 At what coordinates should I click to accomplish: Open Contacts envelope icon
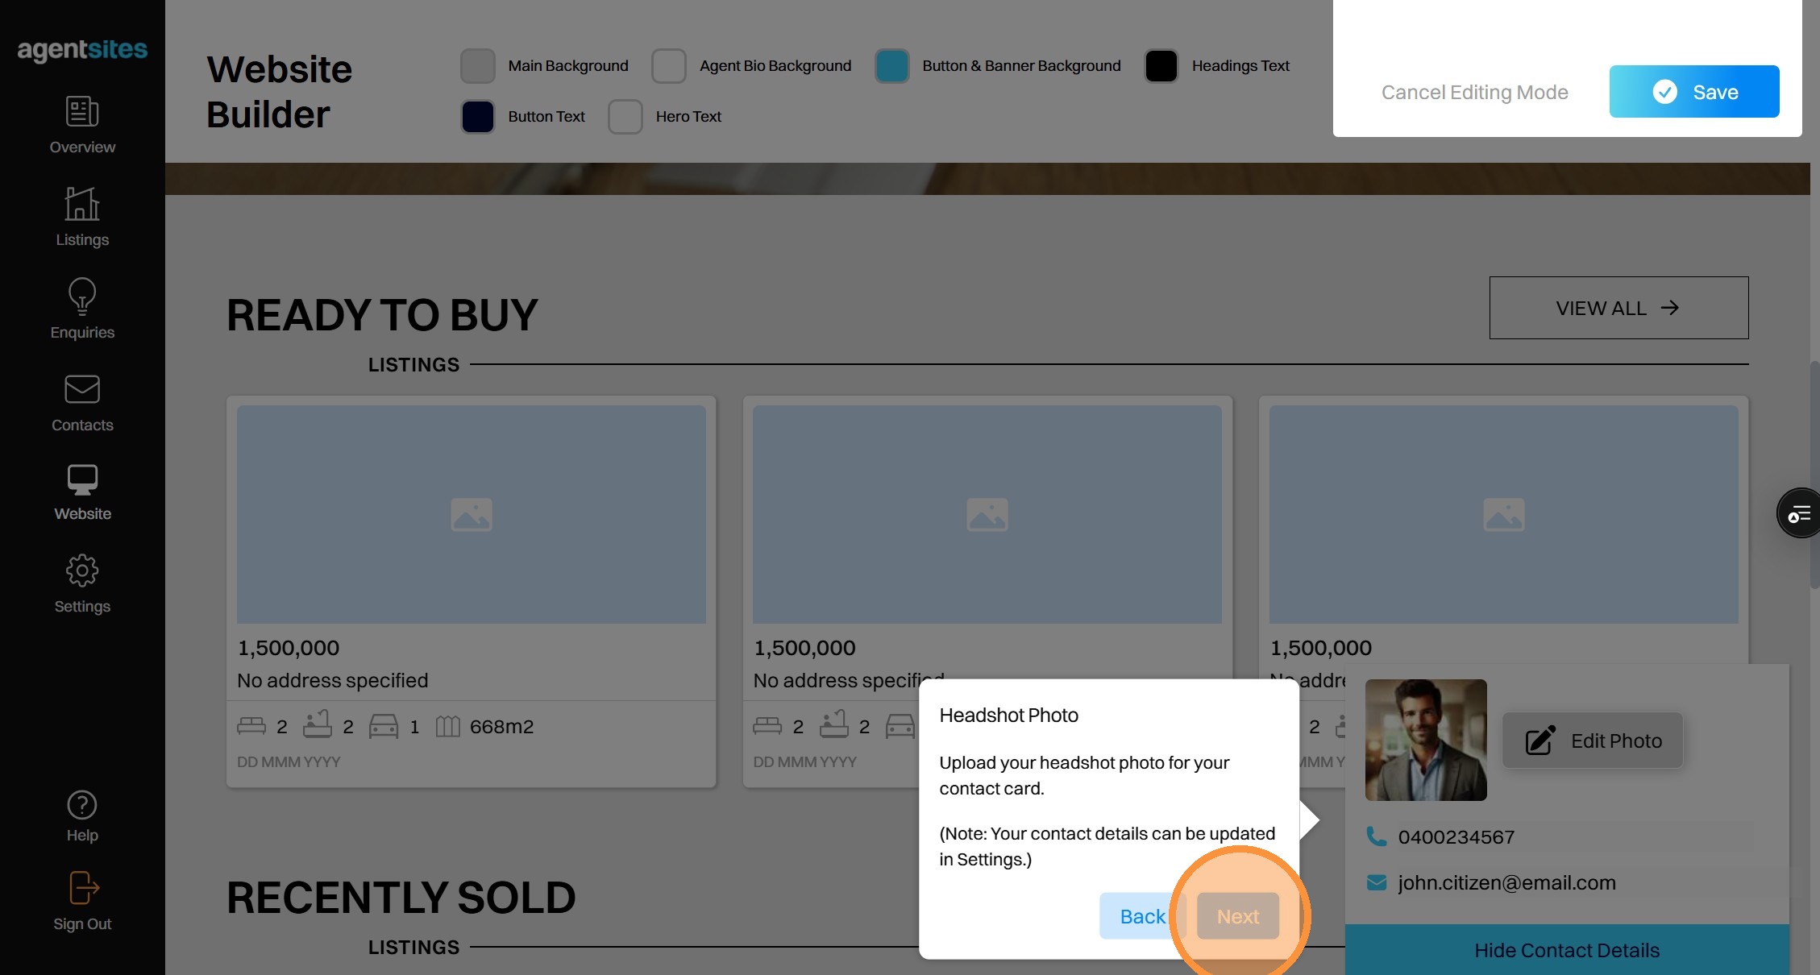[82, 390]
